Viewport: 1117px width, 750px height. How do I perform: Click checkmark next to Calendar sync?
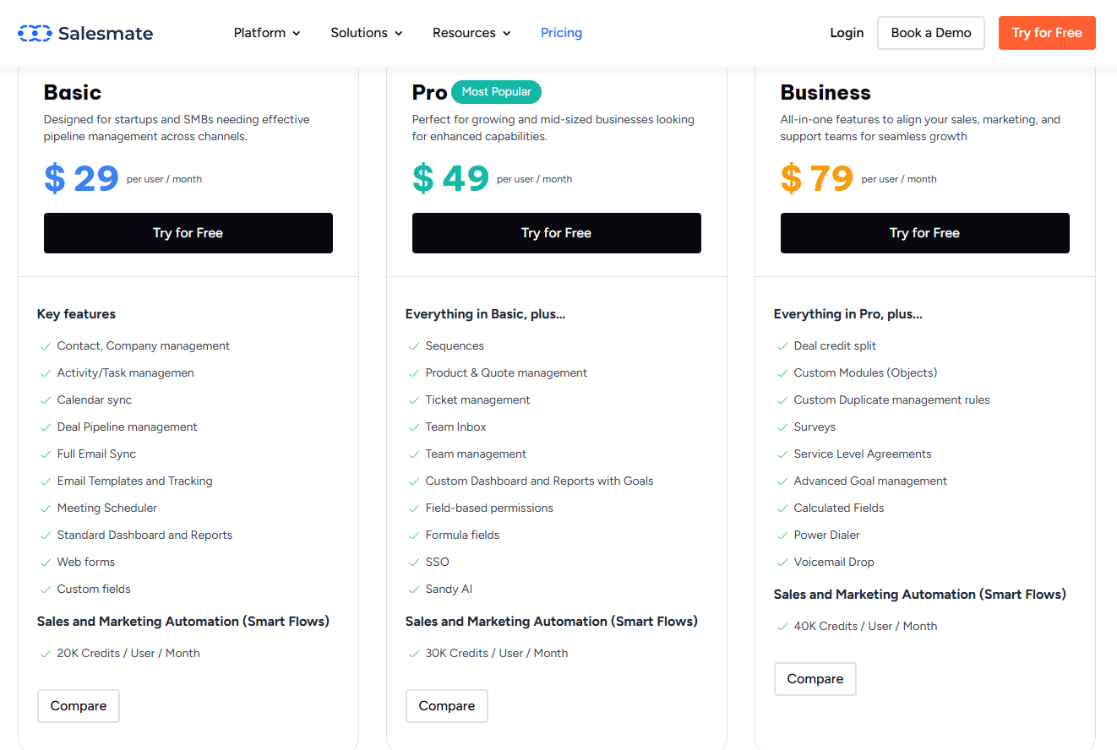[x=46, y=400]
